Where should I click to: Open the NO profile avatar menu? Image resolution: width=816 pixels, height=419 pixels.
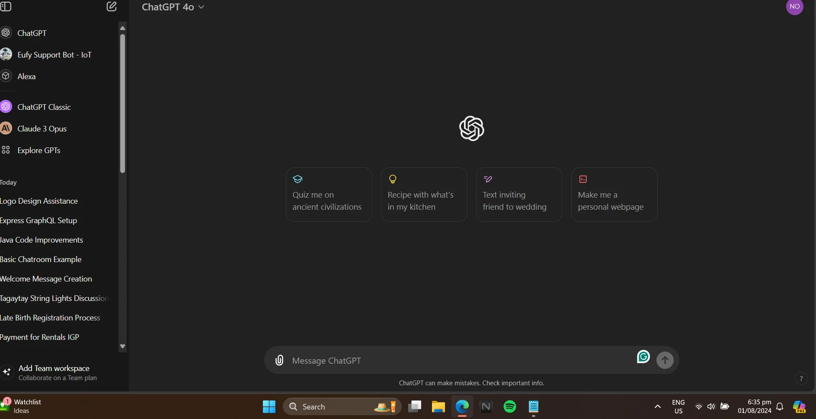click(794, 6)
